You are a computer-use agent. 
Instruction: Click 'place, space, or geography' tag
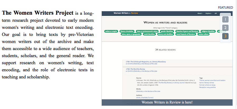(x=131, y=34)
